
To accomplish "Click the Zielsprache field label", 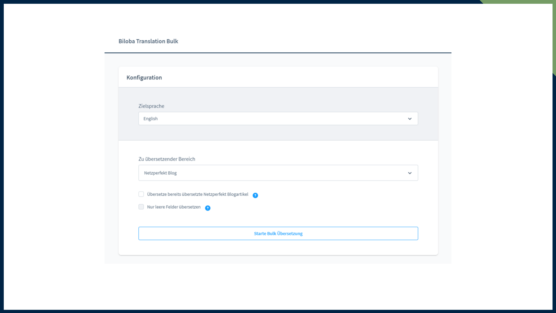I will click(151, 106).
